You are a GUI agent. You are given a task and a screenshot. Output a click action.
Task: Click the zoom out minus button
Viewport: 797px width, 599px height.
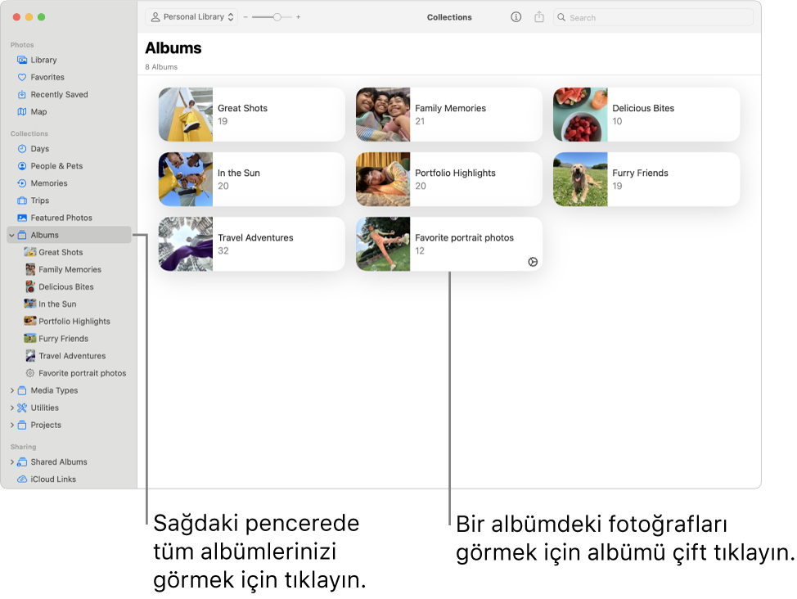pos(245,17)
